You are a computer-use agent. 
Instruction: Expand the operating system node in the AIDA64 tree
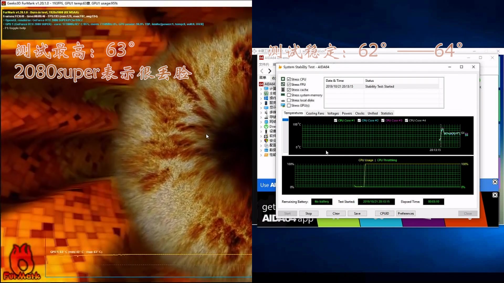[x=261, y=98]
